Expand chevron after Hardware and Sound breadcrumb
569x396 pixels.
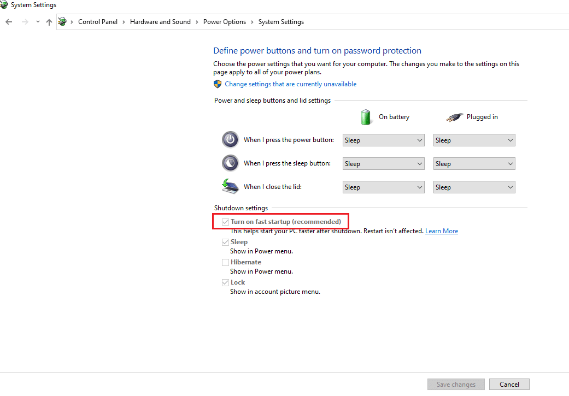pos(197,22)
